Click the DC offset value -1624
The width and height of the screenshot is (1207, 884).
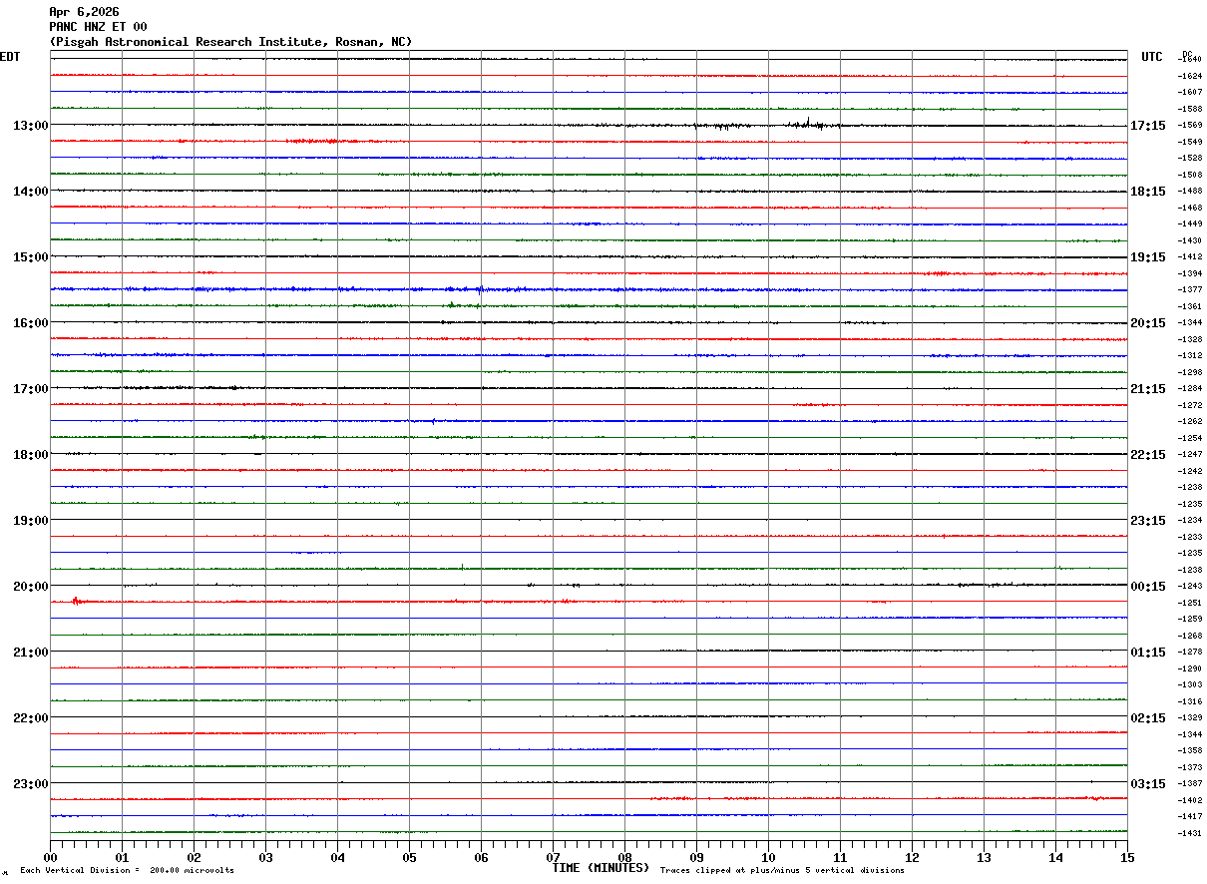(1190, 76)
